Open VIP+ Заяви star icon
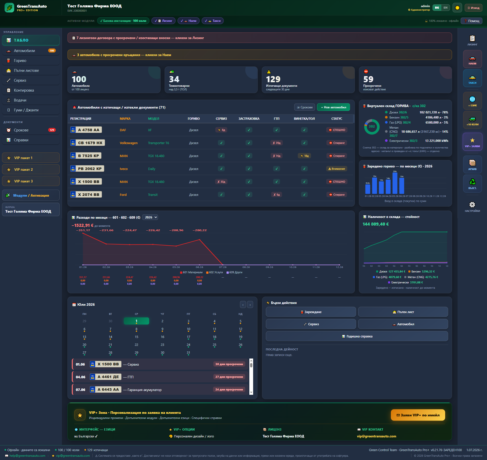Image resolution: width=487 pixels, height=460 pixels. 472,142
